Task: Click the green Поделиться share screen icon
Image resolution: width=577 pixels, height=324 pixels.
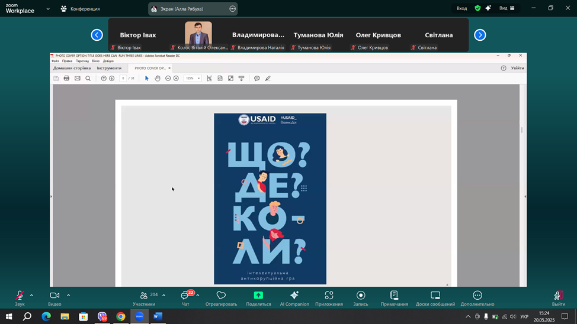Action: (258, 295)
